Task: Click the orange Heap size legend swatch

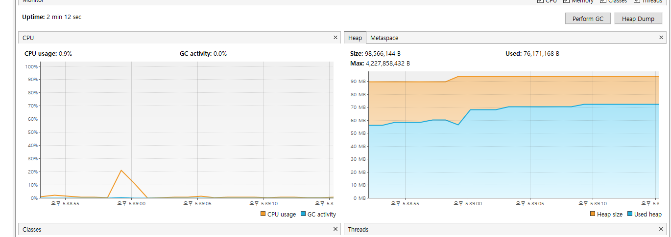Action: (593, 214)
